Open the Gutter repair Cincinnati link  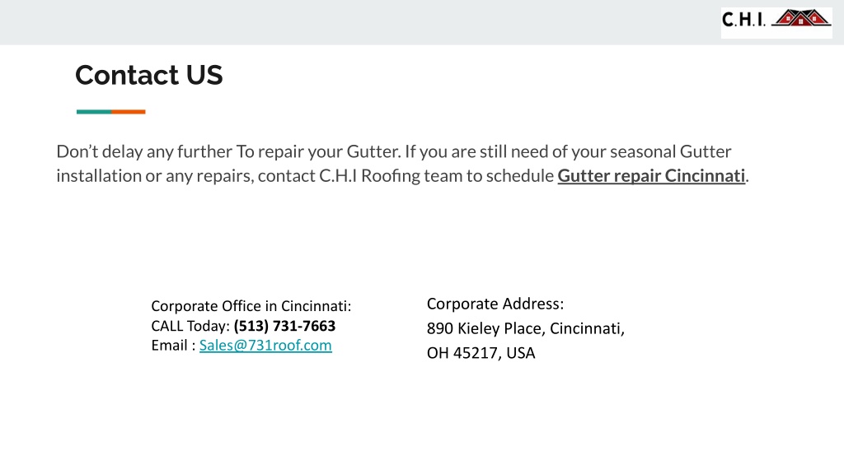(651, 176)
